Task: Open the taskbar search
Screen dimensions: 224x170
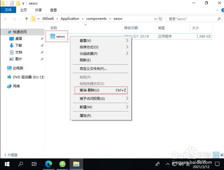Action: tap(21, 164)
